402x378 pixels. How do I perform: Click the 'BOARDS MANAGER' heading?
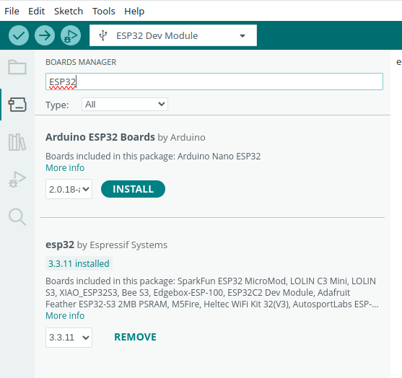(81, 62)
